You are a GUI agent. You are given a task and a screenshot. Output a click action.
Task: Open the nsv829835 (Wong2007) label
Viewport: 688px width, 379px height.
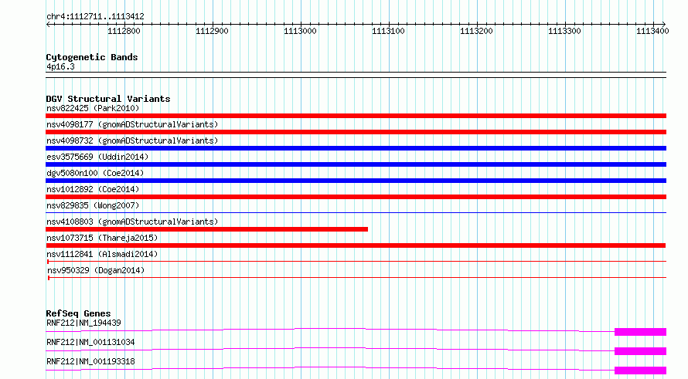(93, 205)
